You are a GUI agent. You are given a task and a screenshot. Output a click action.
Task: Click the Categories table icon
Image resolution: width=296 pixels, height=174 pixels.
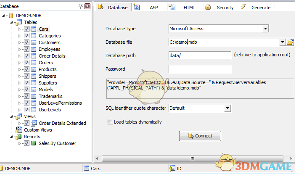[x=34, y=36]
